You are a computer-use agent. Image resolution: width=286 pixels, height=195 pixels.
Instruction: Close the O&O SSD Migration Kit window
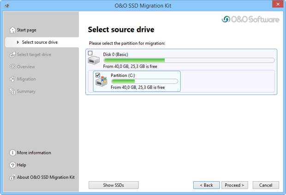(278, 4)
